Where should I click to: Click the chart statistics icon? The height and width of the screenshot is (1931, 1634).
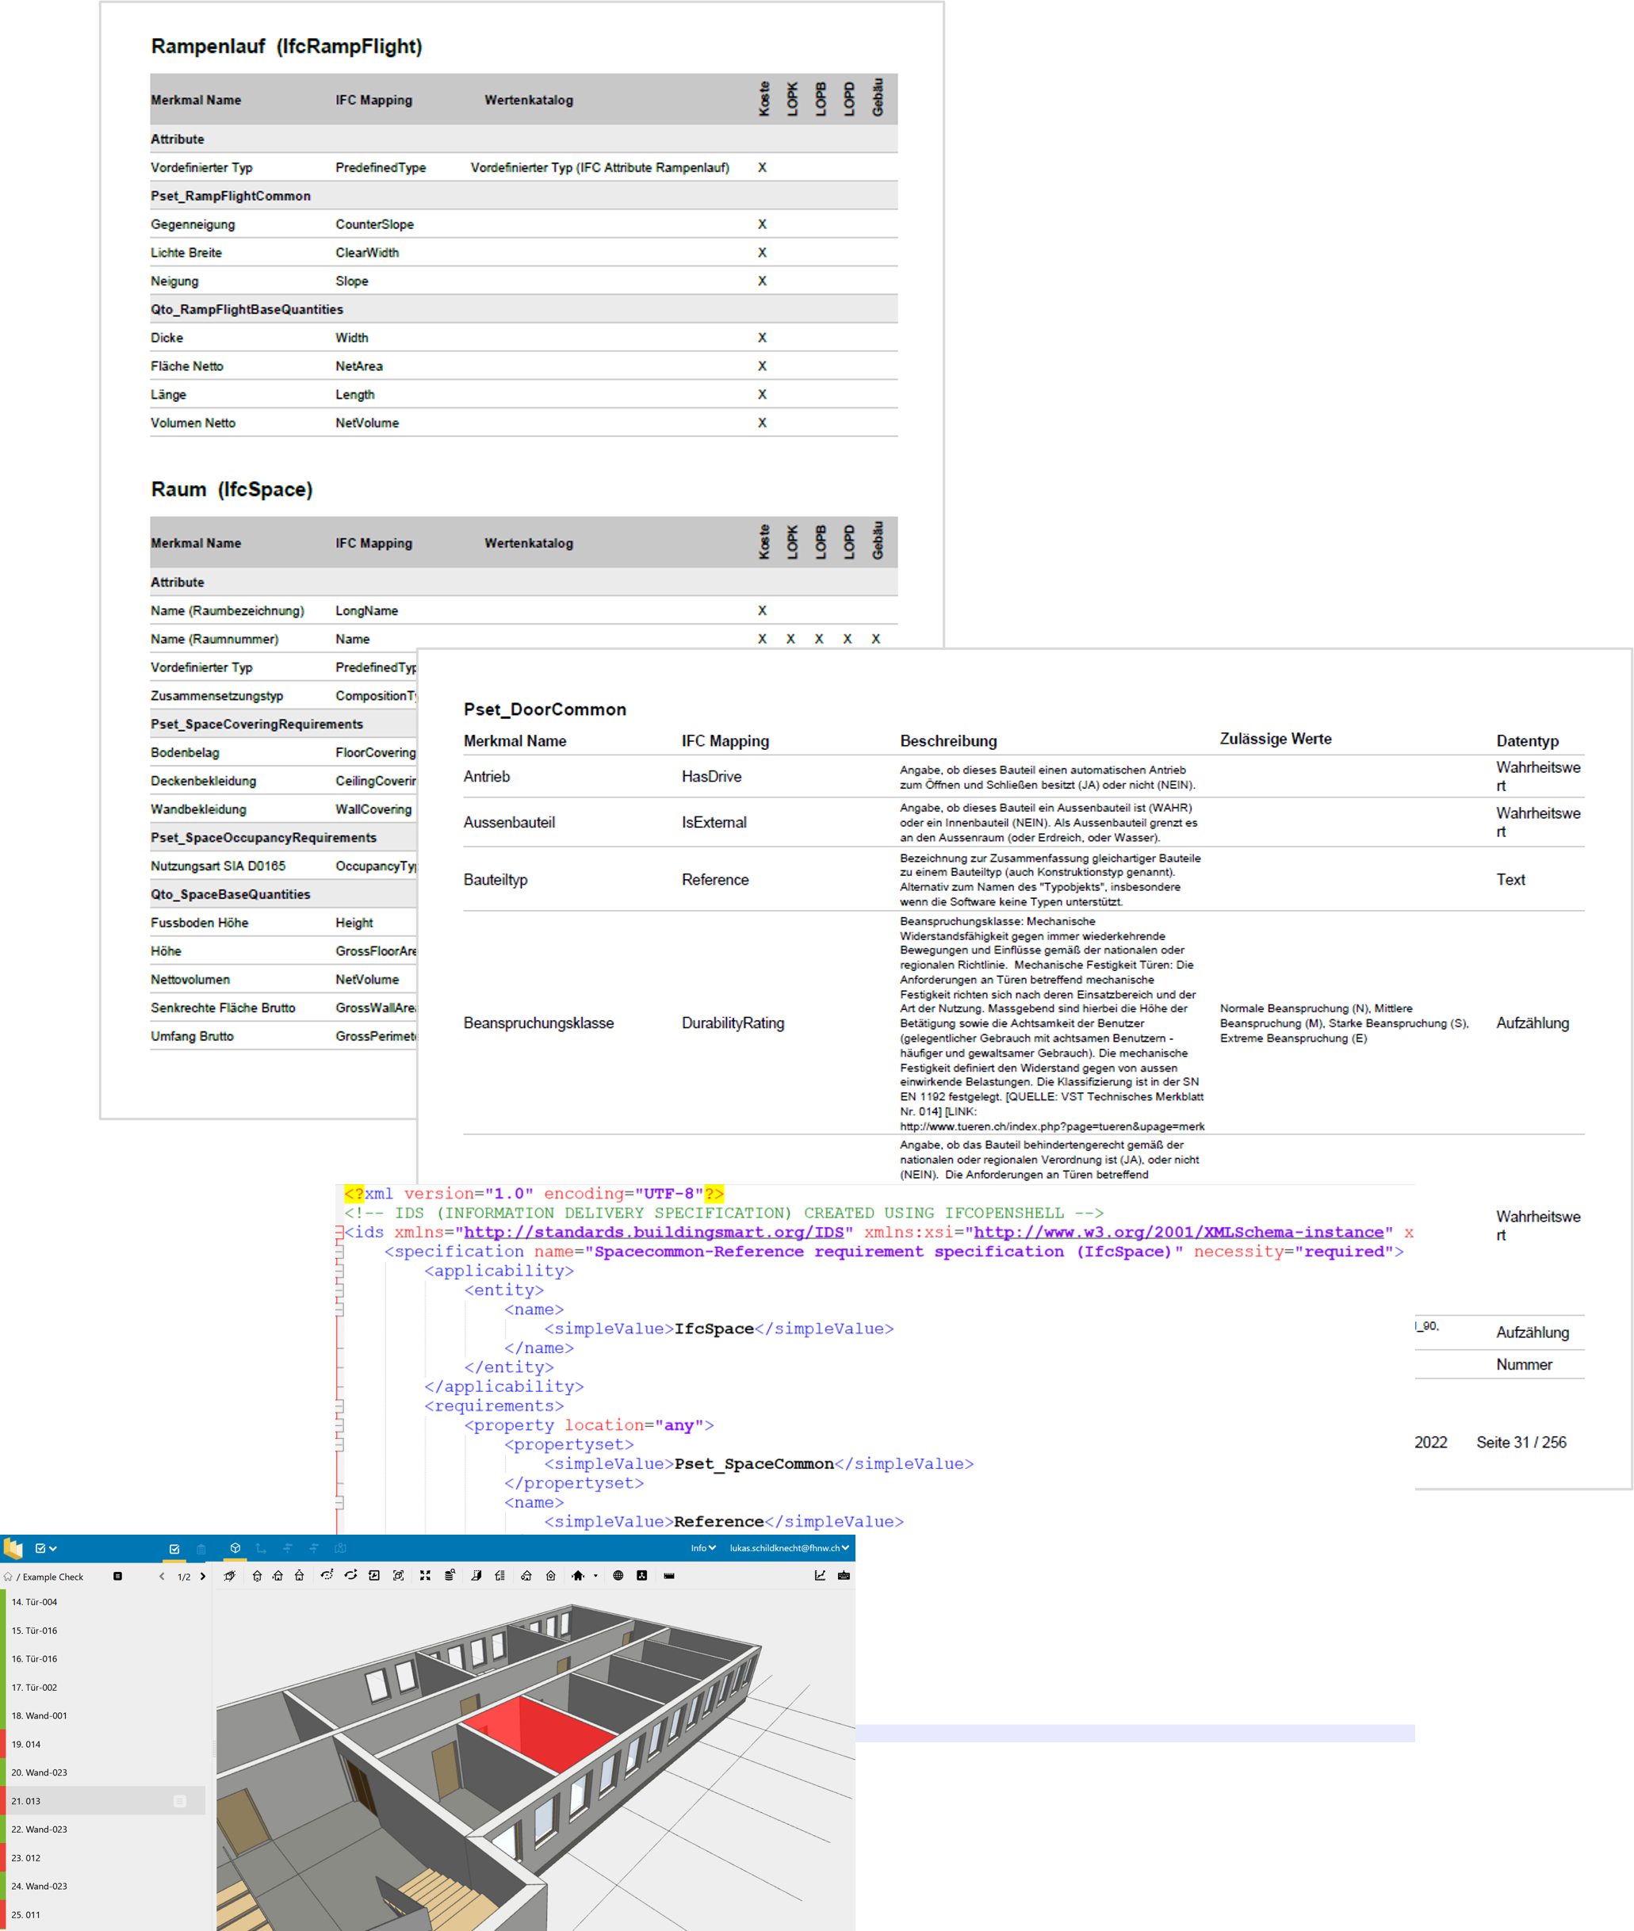(x=820, y=1575)
